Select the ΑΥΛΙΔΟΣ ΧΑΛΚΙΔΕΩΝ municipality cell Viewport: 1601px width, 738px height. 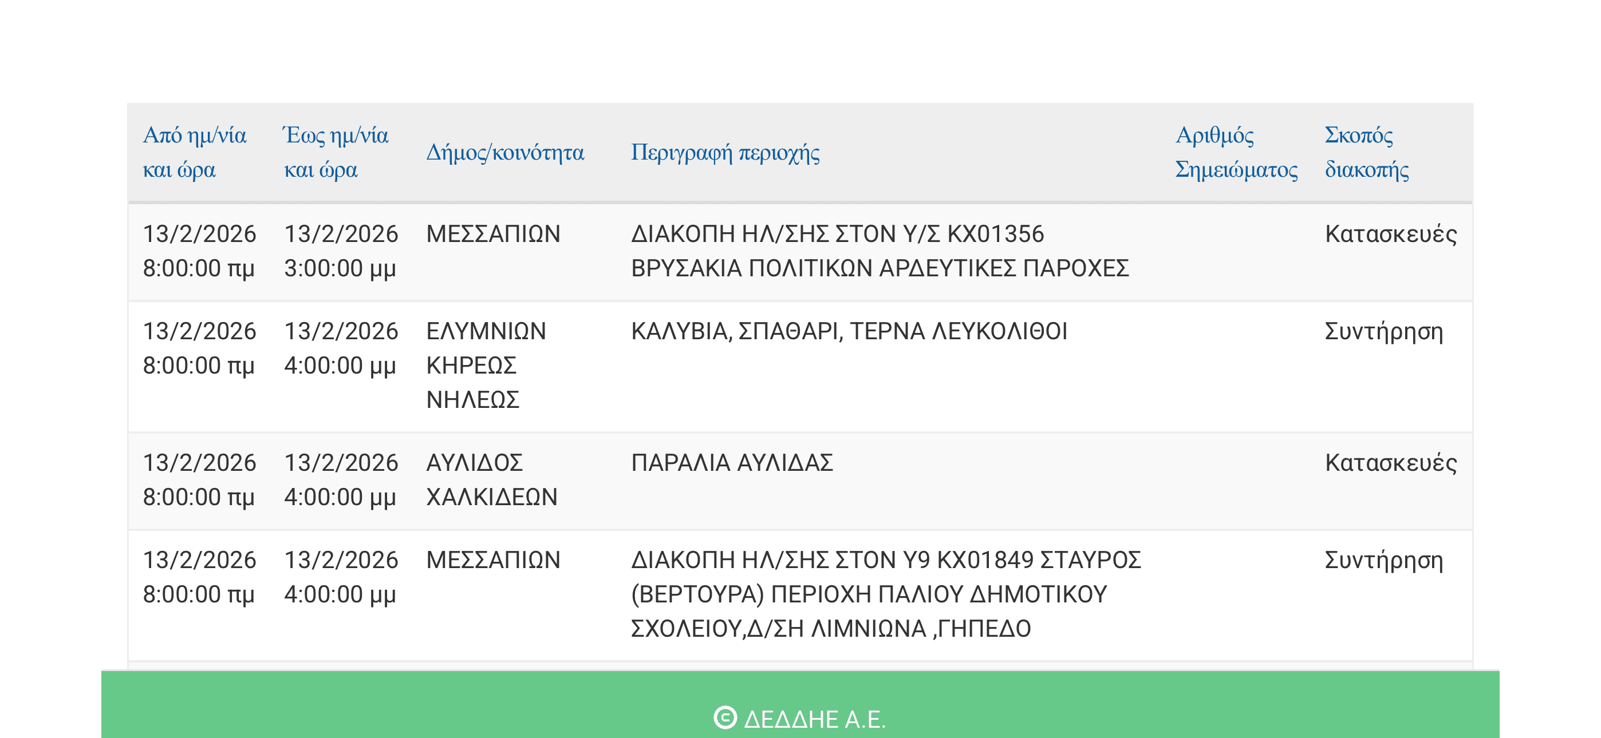[492, 479]
